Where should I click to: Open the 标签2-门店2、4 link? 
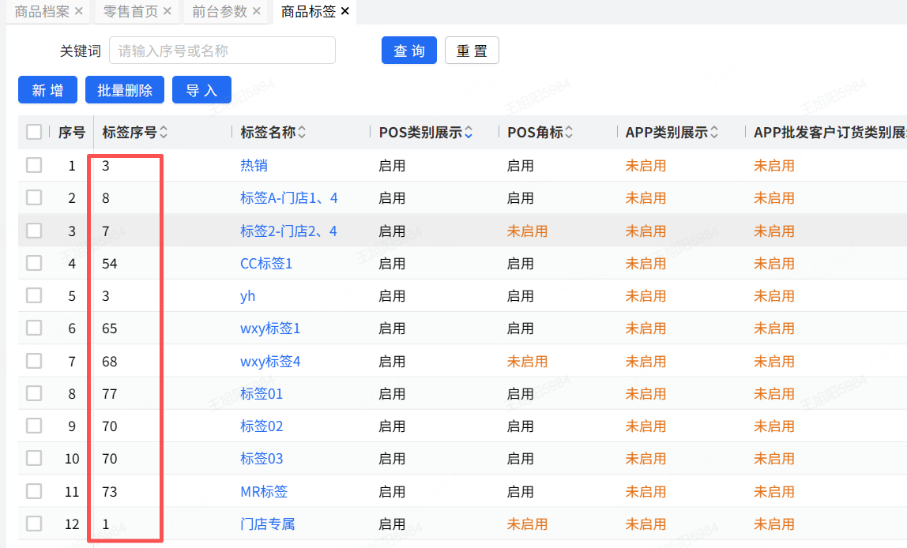tap(288, 231)
